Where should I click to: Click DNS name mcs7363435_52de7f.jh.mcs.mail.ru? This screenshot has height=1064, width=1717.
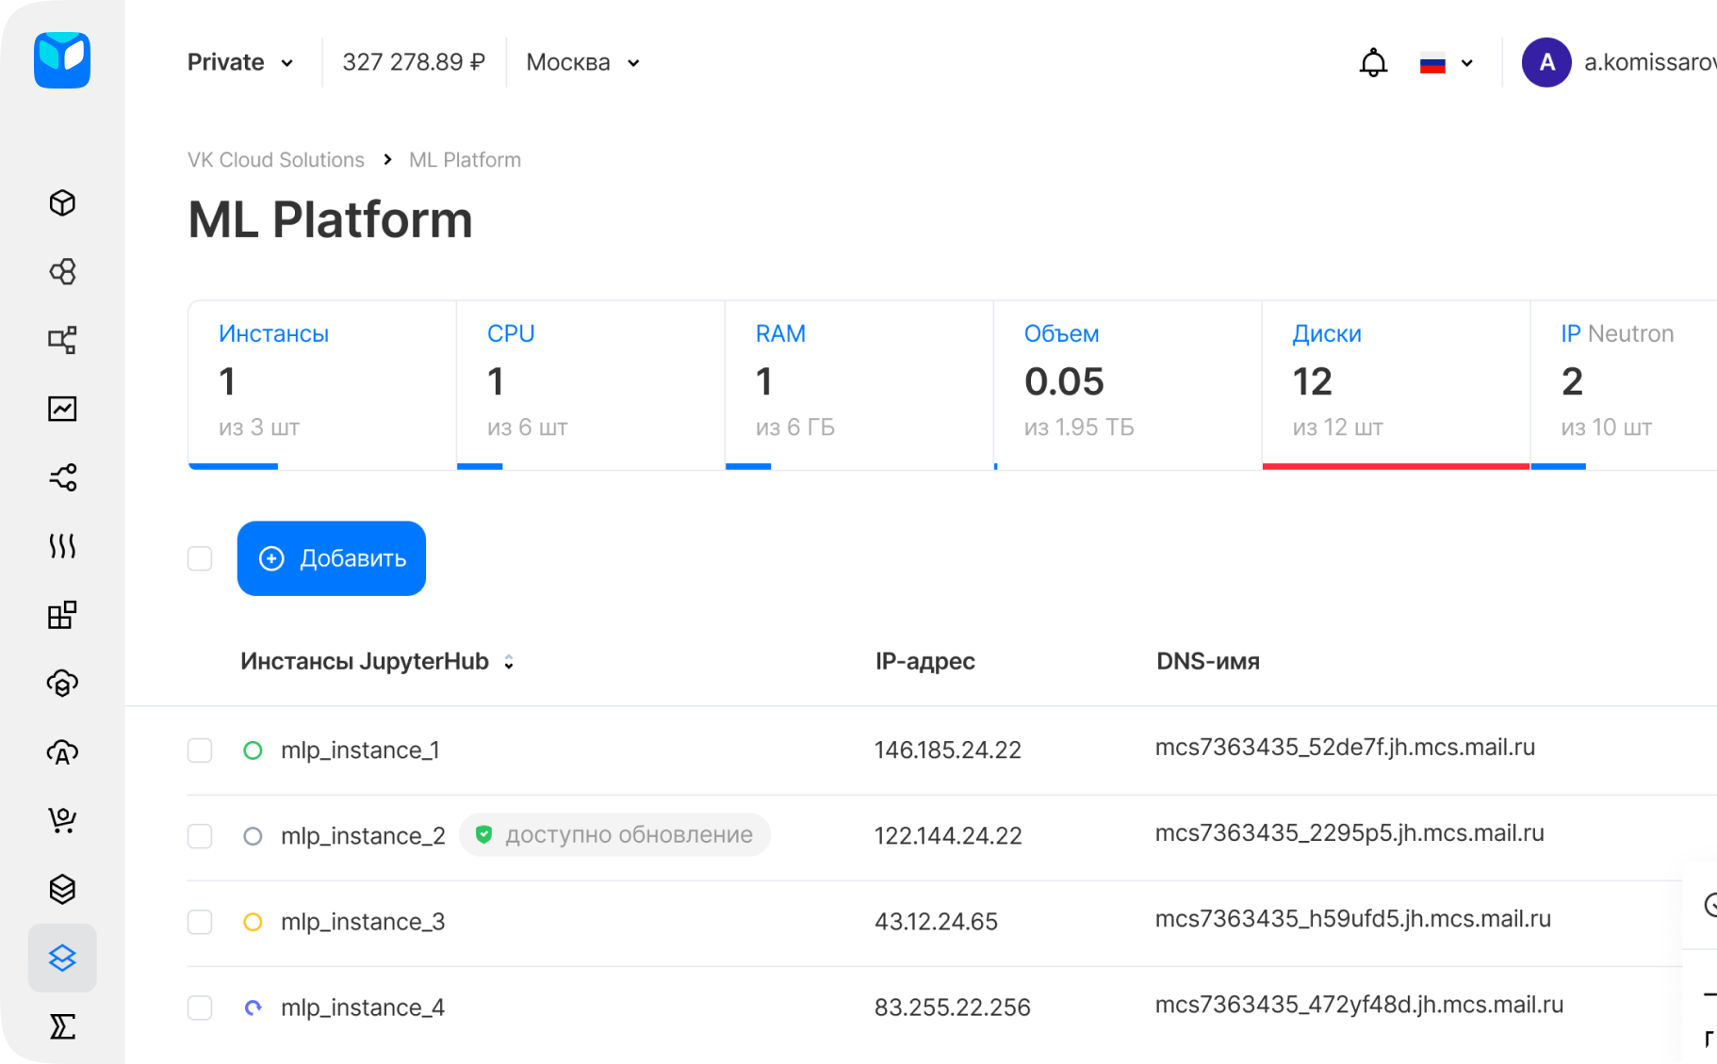click(x=1345, y=748)
